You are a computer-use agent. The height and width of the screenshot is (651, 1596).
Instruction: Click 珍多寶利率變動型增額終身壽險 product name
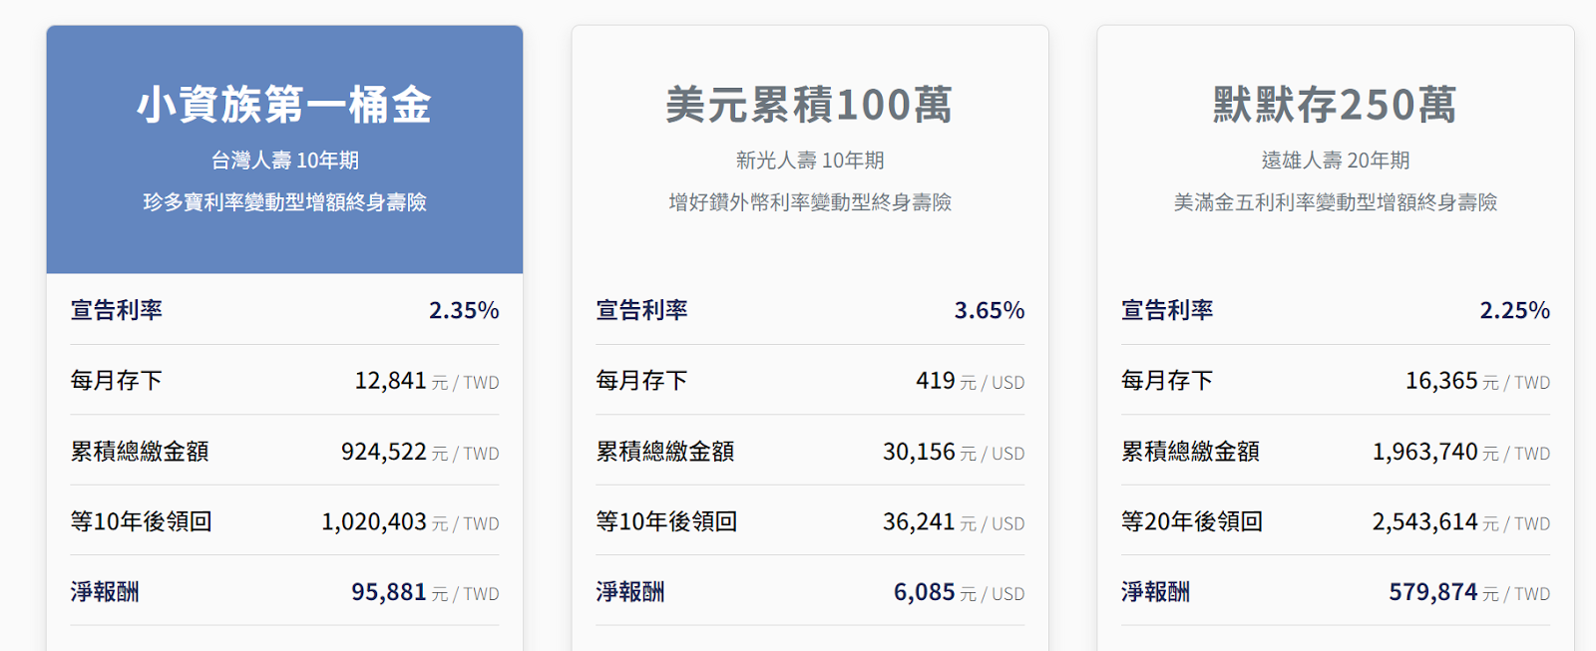click(283, 204)
